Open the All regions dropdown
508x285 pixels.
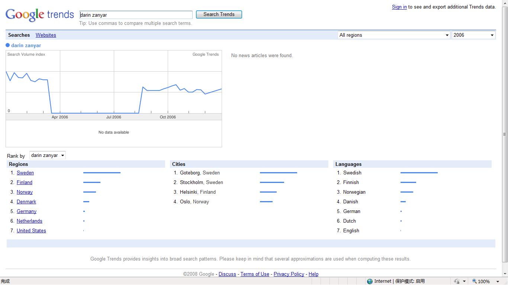394,35
